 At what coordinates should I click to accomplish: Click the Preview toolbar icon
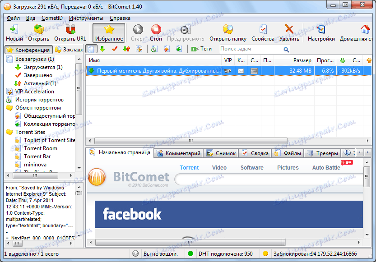pyautogui.click(x=186, y=33)
